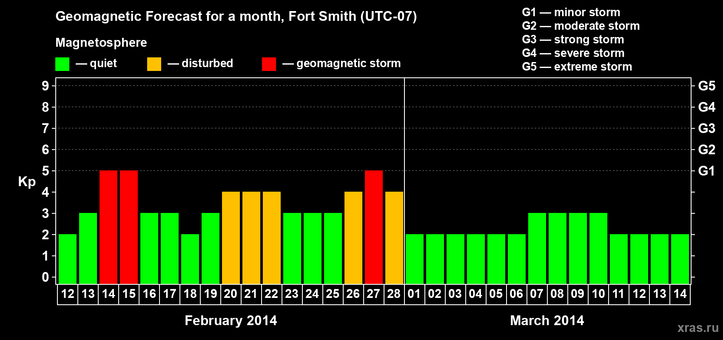Click the 'February 2014' month label
Viewport: 723px width, 340px height.
(x=231, y=320)
